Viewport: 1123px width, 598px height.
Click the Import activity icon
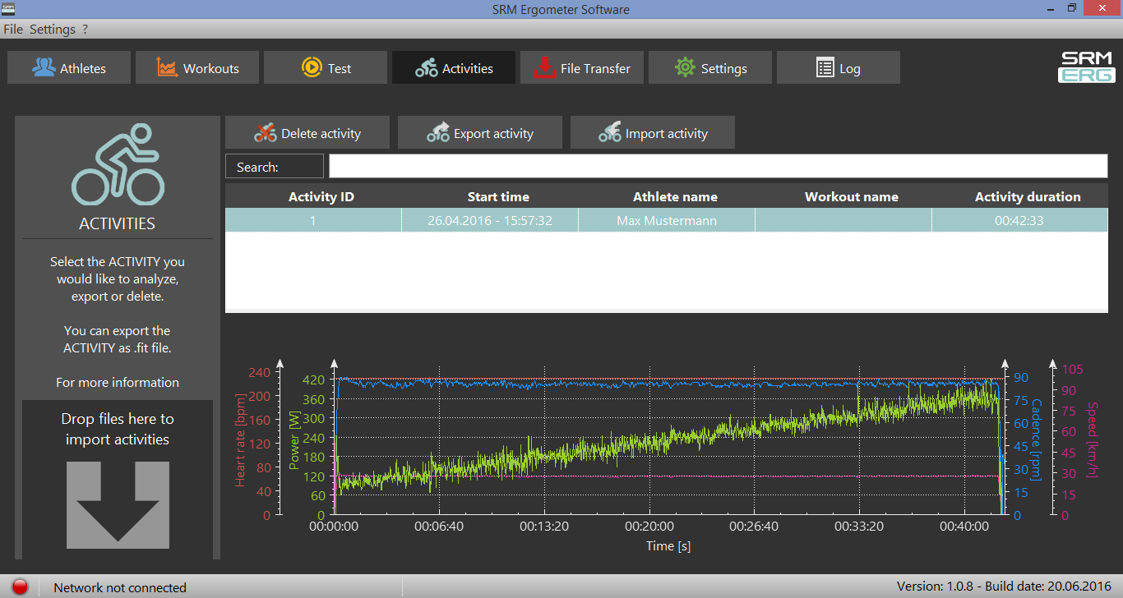pyautogui.click(x=610, y=132)
